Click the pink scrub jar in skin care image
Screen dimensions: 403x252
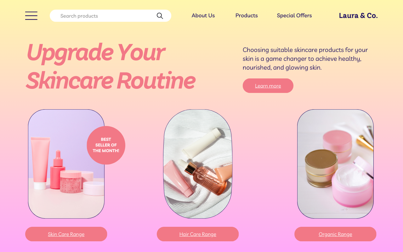click(71, 181)
